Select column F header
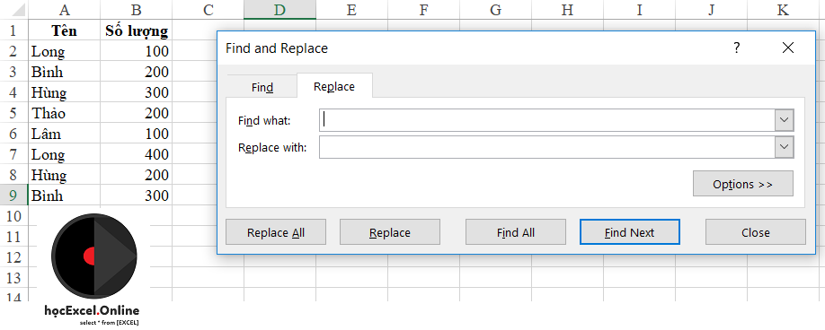 pyautogui.click(x=423, y=10)
